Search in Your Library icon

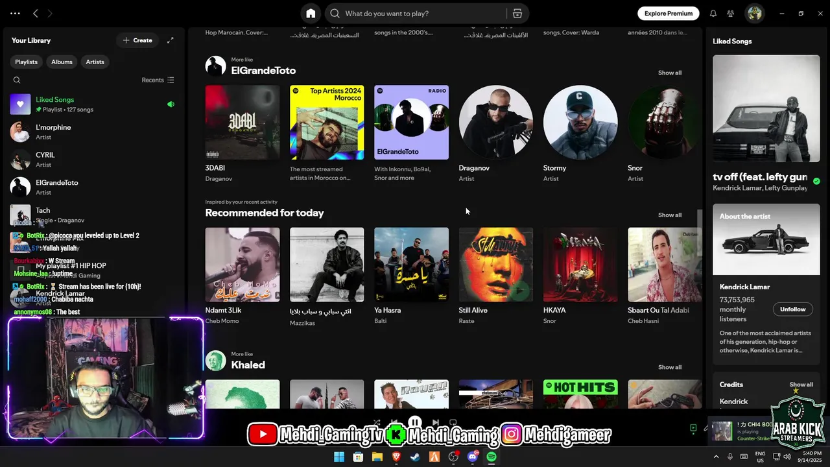coord(17,80)
